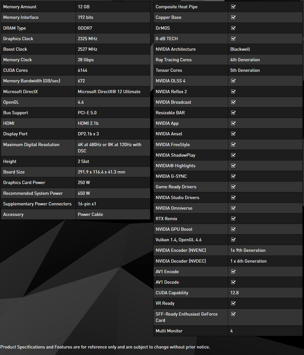Click the Vulkan 1.4, OpenGL 4.6 checkmark icon
Screen dimensions: 304x355
(x=233, y=240)
